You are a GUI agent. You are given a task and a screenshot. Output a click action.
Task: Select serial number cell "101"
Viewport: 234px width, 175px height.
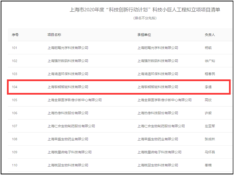14,48
